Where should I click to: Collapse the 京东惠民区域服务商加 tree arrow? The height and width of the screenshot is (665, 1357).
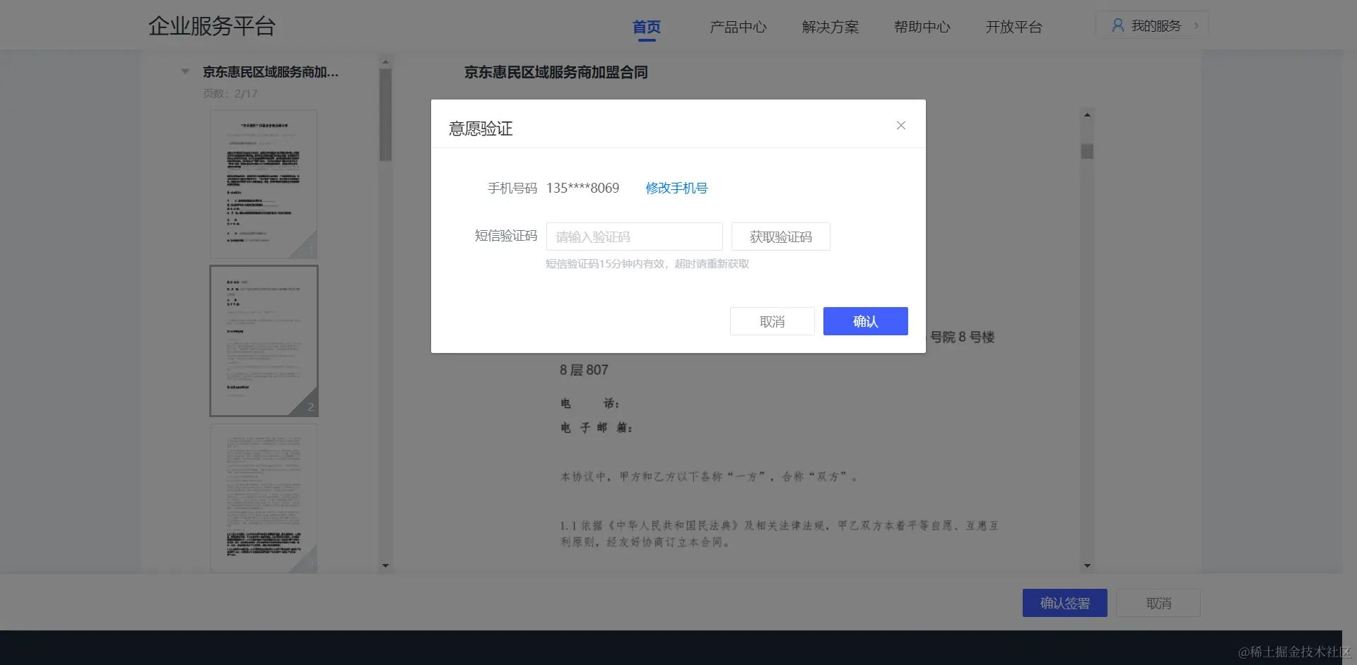(x=185, y=71)
